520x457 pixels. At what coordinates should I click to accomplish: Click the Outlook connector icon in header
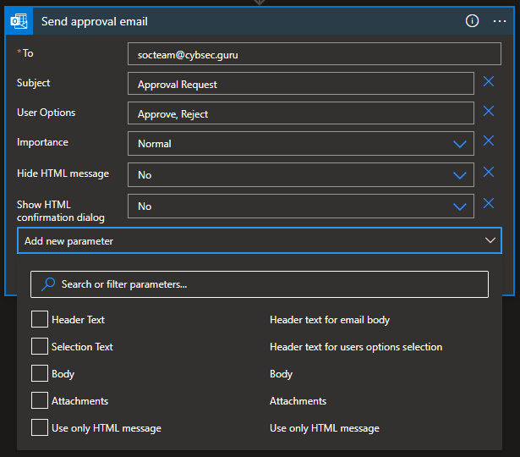(19, 21)
